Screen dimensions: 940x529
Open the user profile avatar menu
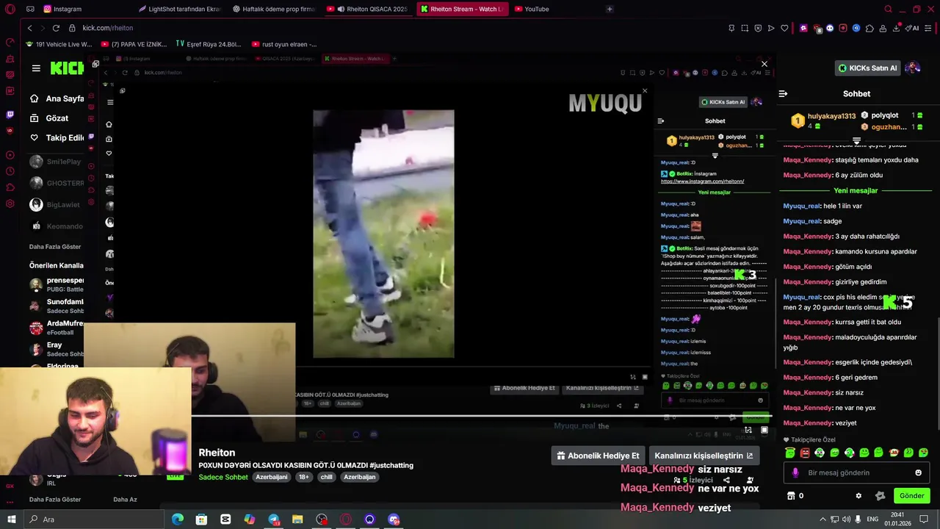[x=913, y=68]
